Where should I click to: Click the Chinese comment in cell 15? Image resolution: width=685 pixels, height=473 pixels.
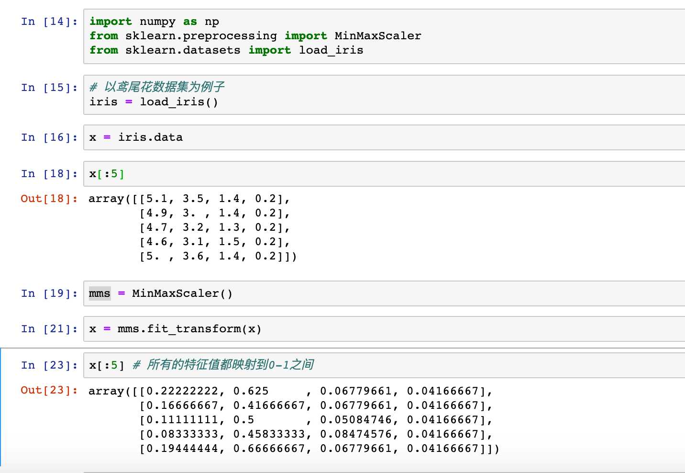pos(157,87)
